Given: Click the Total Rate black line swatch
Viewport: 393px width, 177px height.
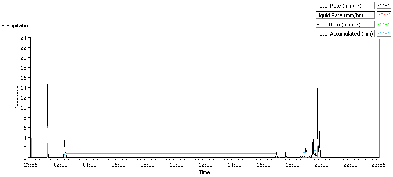Looking at the screenshot, I should (384, 6).
